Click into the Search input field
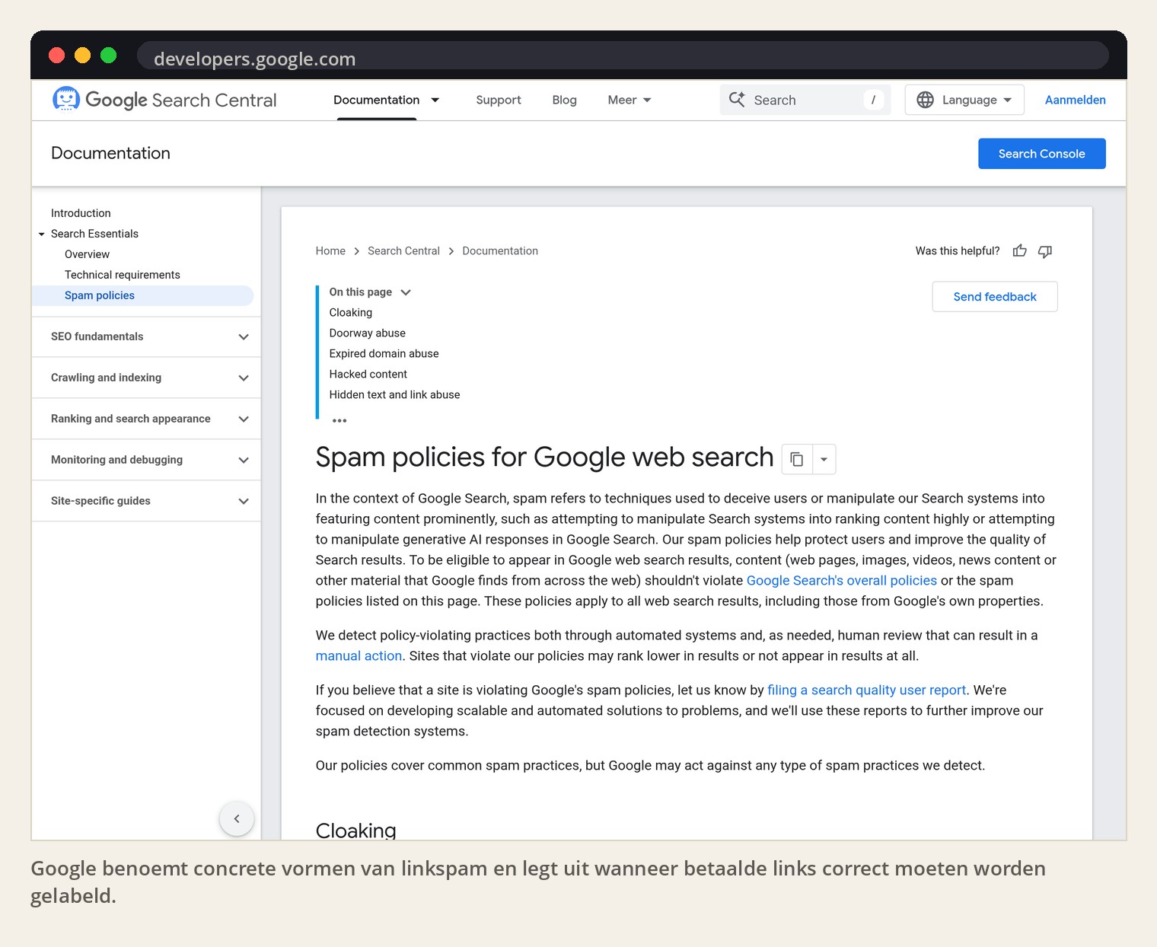The width and height of the screenshot is (1157, 947). point(805,100)
